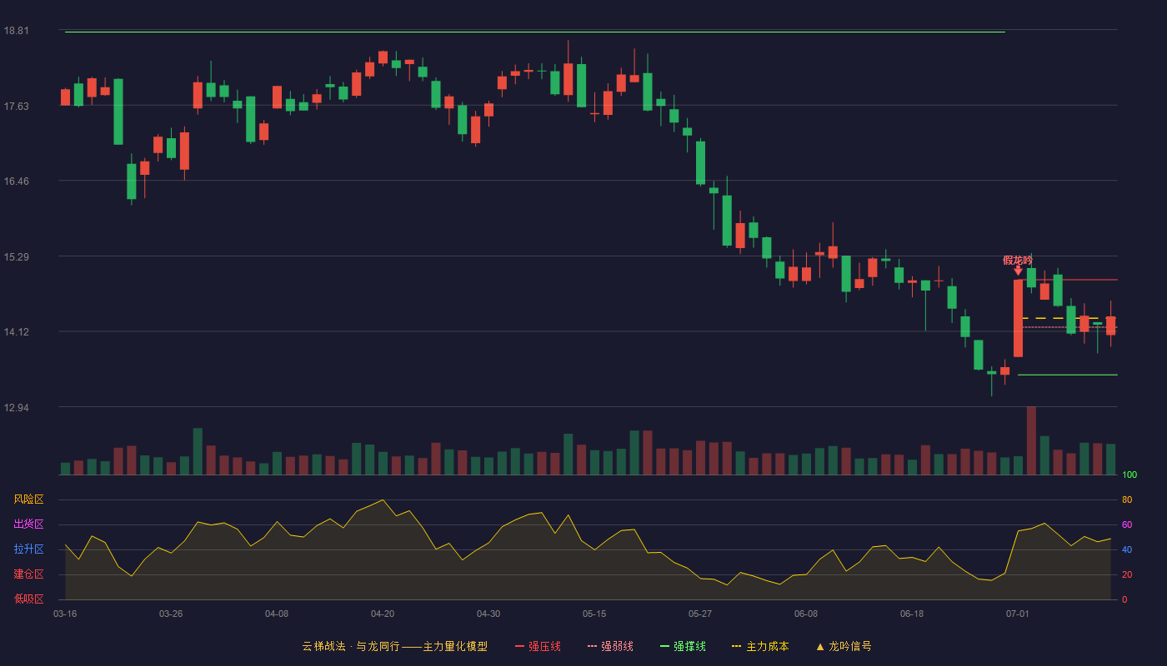The image size is (1167, 666).
Task: Select the 出货区 zone label
Action: pos(28,524)
